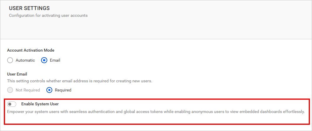Screen dimensions: 312x131
Task: Toggle the Enable System User switch
Action: pyautogui.click(x=12, y=104)
